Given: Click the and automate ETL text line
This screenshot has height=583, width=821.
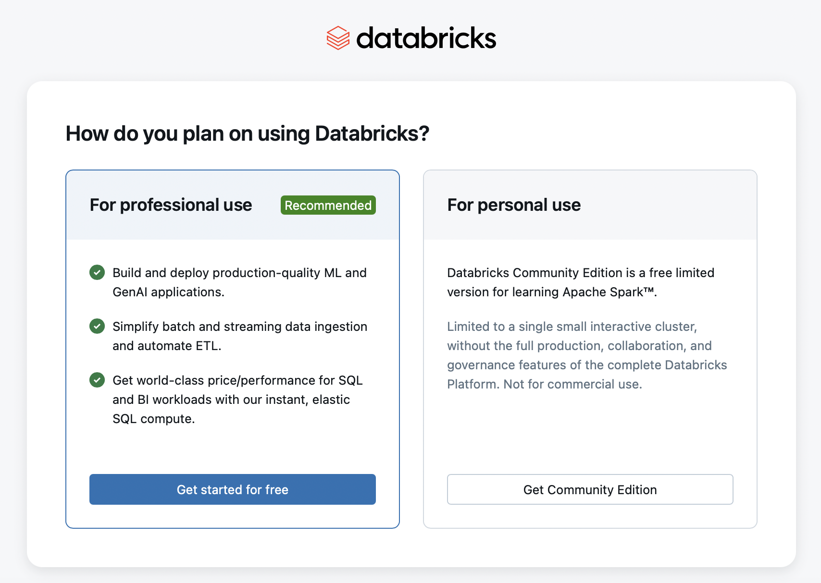Looking at the screenshot, I should 167,346.
